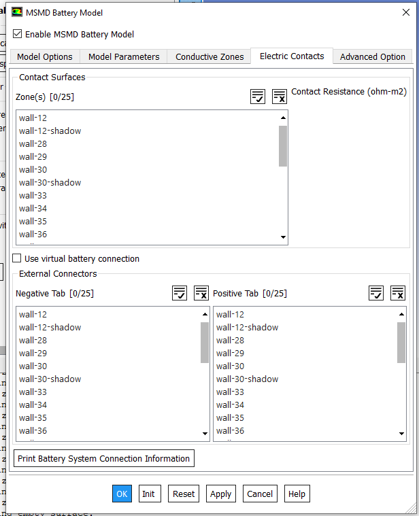Viewport: 419px width, 516px height.
Task: Select all Positive Tab zones
Action: tap(376, 293)
